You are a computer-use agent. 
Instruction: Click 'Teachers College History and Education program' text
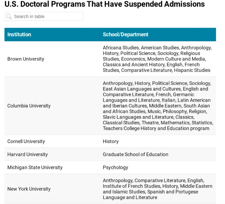(x=156, y=128)
